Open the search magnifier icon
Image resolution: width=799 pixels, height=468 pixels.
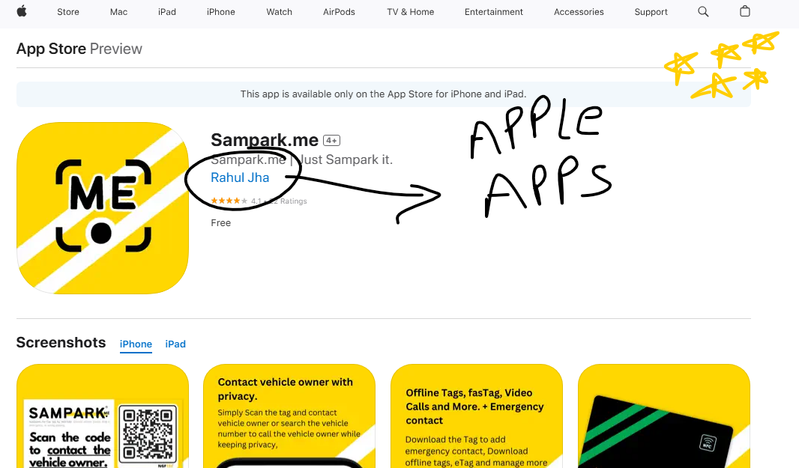pos(703,11)
